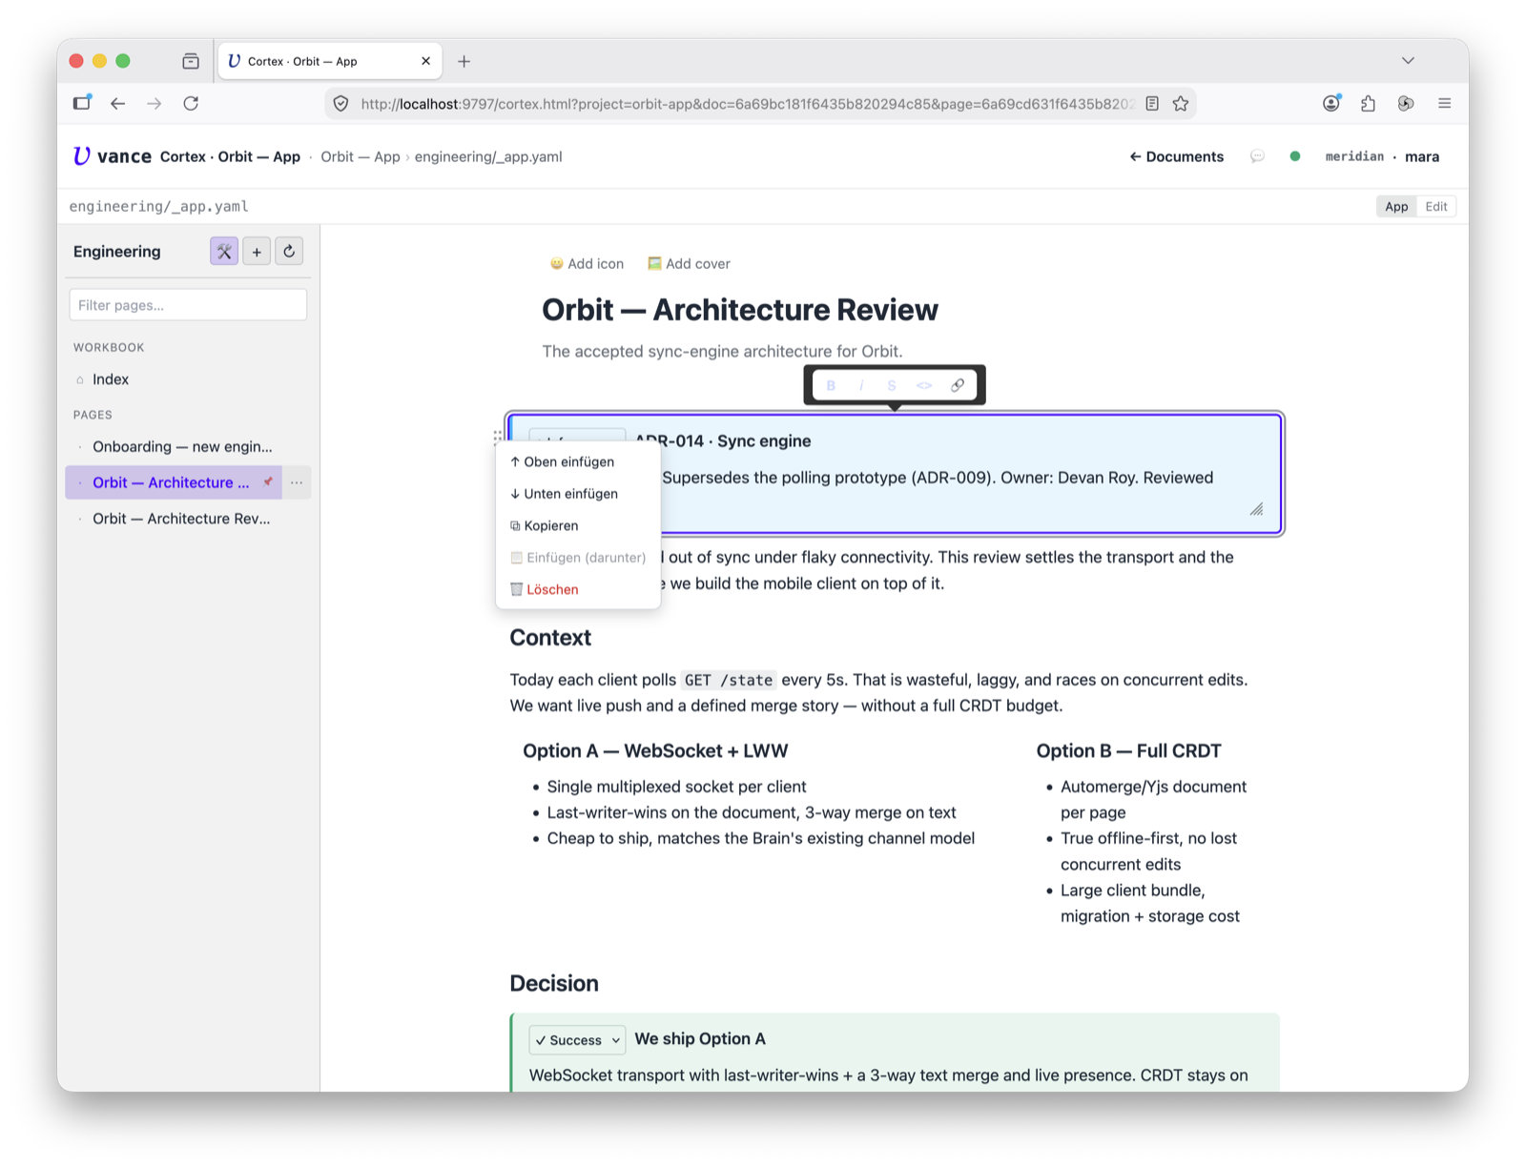Click 'Orbit — App' breadcrumb
The width and height of the screenshot is (1526, 1167).
point(361,157)
